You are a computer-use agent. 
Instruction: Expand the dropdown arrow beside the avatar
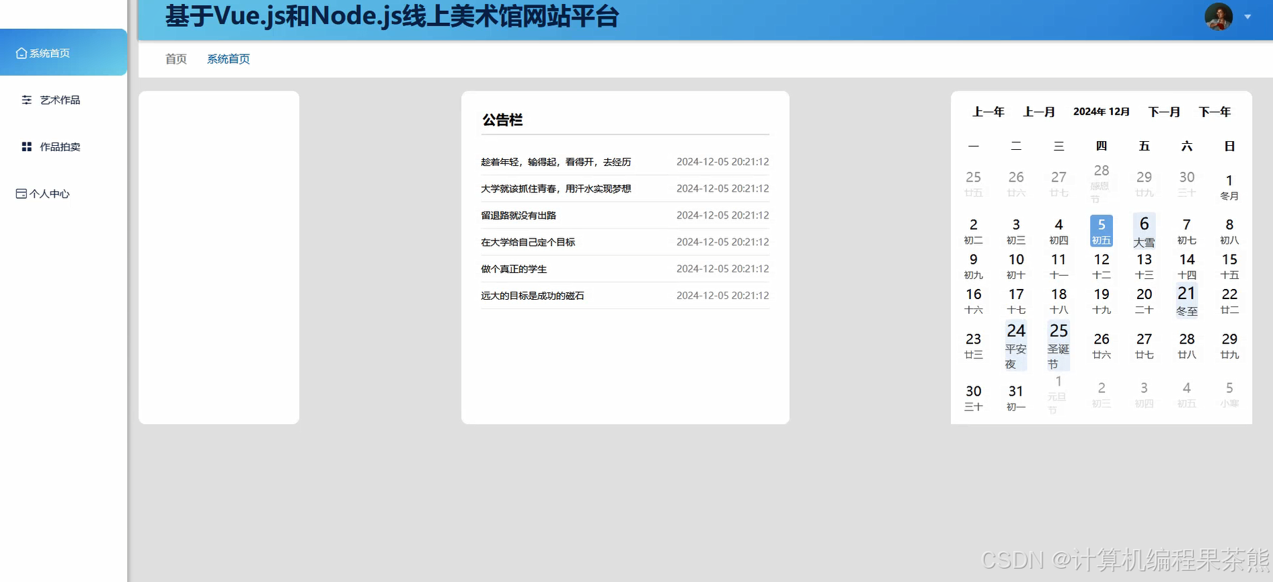click(1247, 17)
